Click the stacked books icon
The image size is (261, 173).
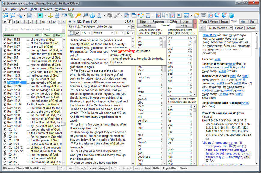point(110,15)
